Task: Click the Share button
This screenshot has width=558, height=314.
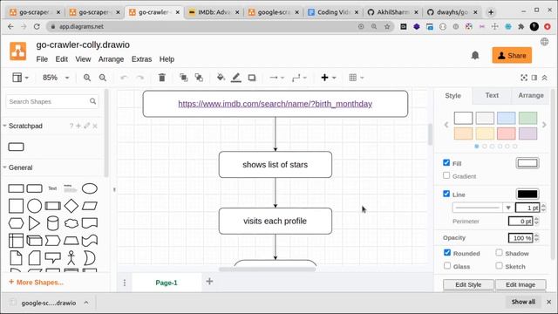Action: 512,56
